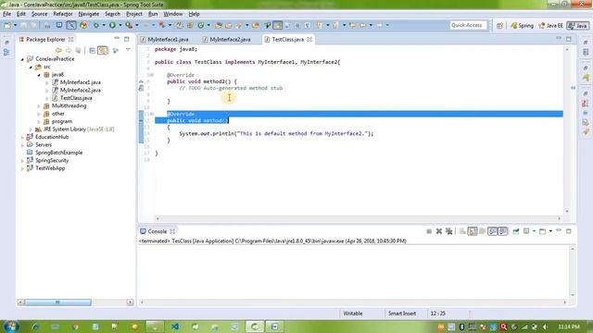Click the restore icon atop left trim bar
Image resolution: width=593 pixels, height=333 pixels.
coord(6,43)
